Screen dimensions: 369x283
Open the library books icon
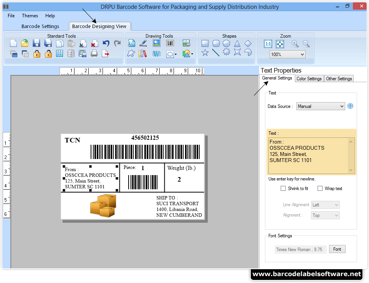click(x=142, y=54)
